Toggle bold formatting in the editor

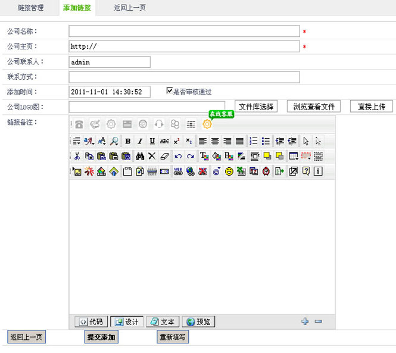pos(127,141)
